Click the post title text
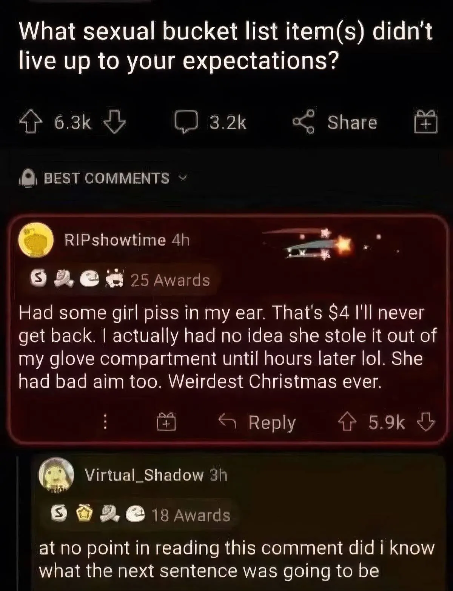 click(x=226, y=46)
